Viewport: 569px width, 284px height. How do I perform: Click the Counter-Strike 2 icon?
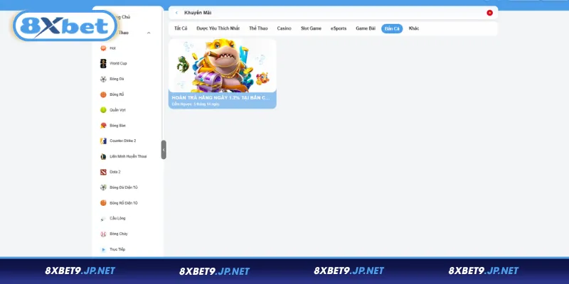103,141
